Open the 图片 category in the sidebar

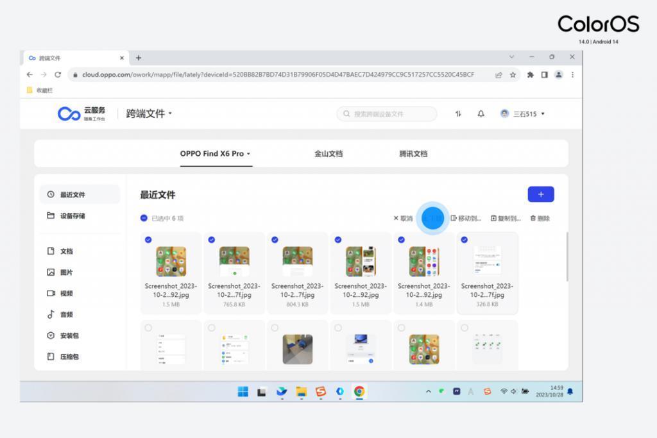pyautogui.click(x=65, y=272)
